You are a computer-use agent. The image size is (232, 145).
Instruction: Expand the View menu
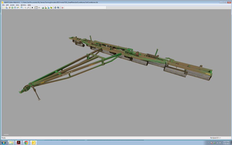pos(18,5)
